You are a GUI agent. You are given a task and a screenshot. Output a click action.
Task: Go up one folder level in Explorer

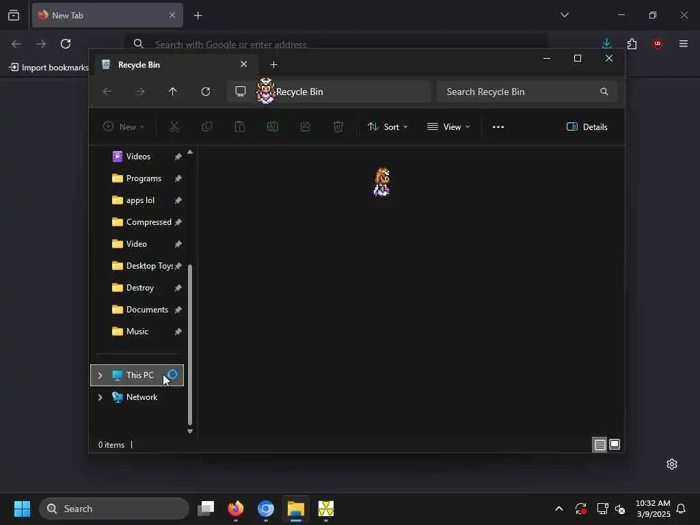point(173,92)
